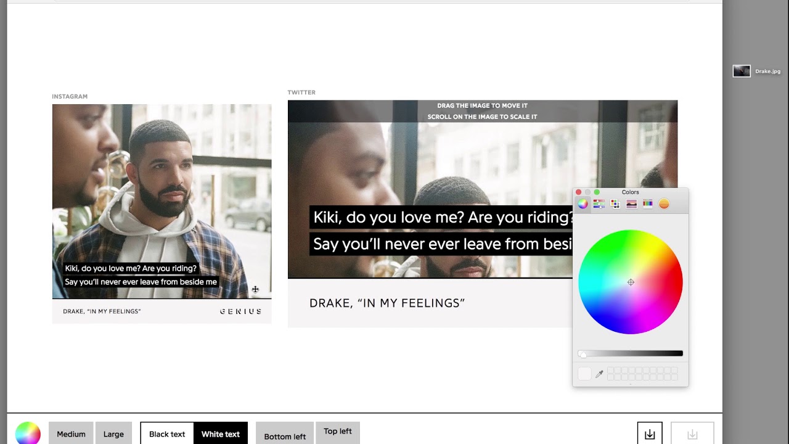The width and height of the screenshot is (789, 444).
Task: Click Instagram caption DRAKE, "IN MY FEELINGS"
Action: coord(102,311)
